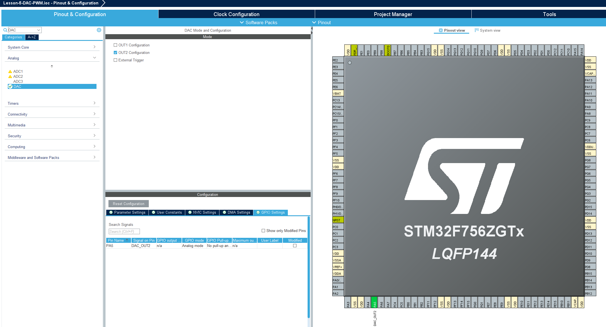Focus the Search Signals input field
Screen dimensions: 606x327
point(124,231)
